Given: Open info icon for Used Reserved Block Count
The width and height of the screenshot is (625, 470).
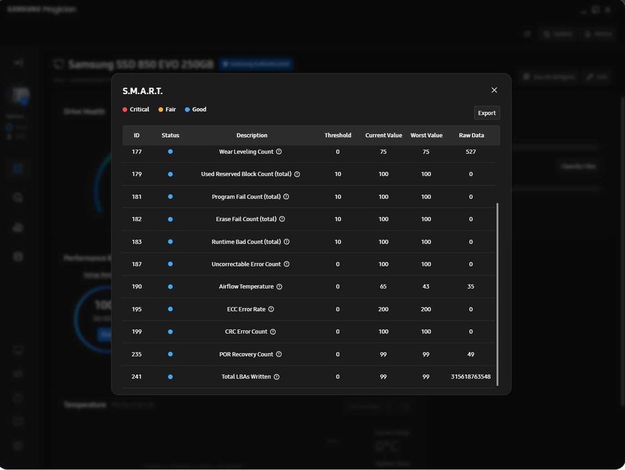Looking at the screenshot, I should 297,174.
